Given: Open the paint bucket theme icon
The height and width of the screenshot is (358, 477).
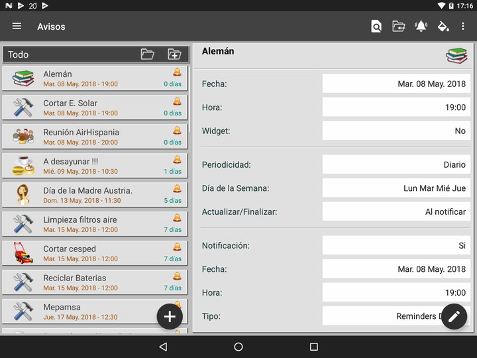Looking at the screenshot, I should [x=443, y=27].
